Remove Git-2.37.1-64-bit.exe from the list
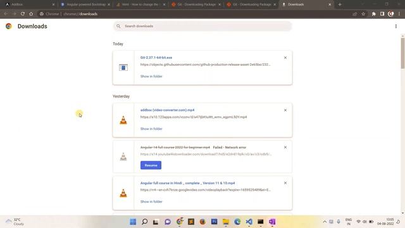 tap(285, 58)
